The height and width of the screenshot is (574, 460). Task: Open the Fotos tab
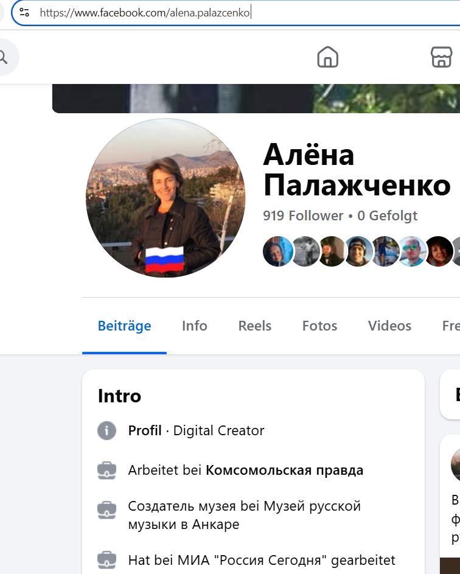point(319,326)
